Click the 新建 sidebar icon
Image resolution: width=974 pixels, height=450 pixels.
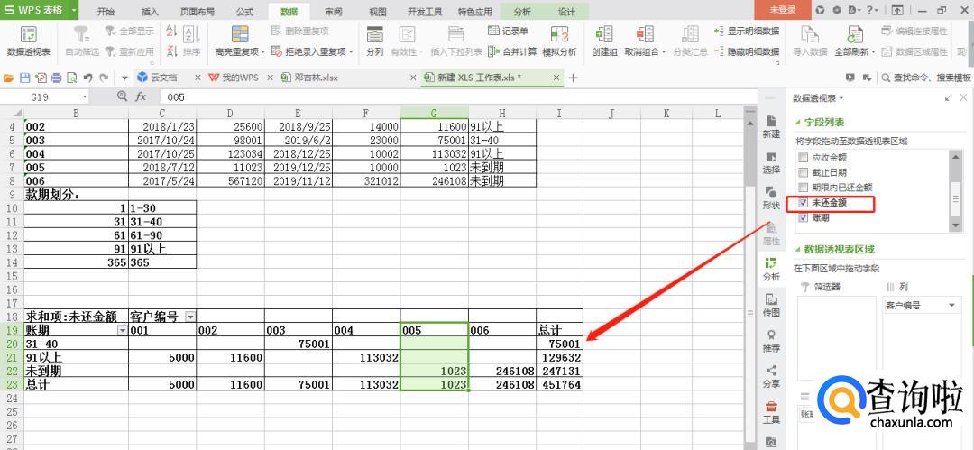coord(771,126)
